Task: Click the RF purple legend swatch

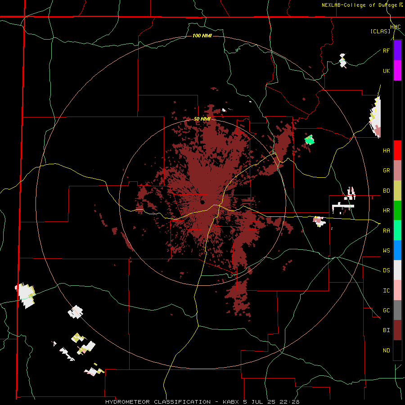Action: pyautogui.click(x=397, y=50)
